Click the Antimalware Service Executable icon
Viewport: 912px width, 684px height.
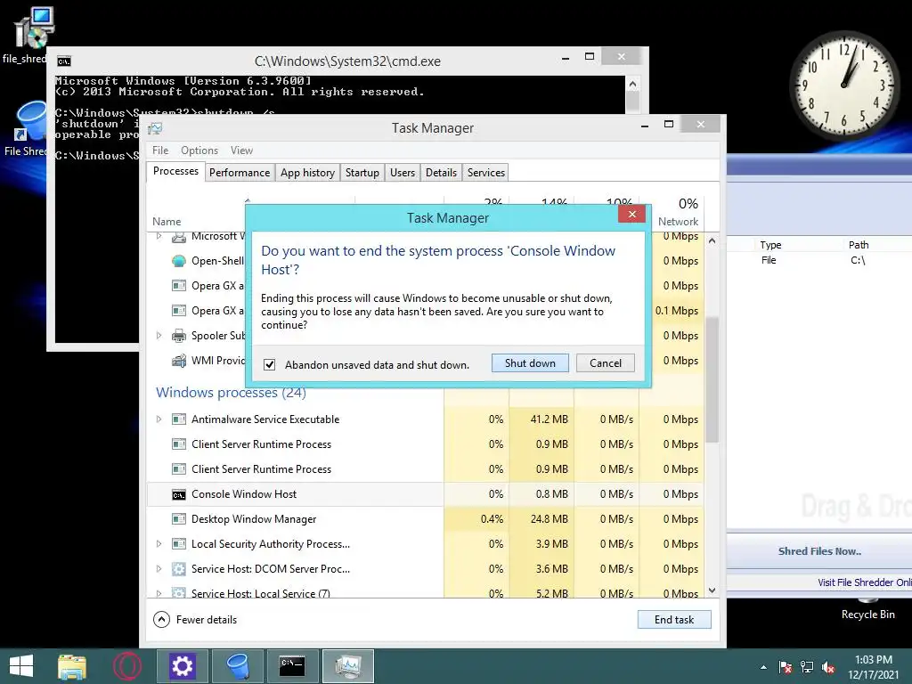click(178, 419)
